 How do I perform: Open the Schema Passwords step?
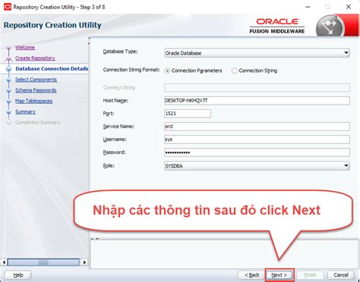36,90
